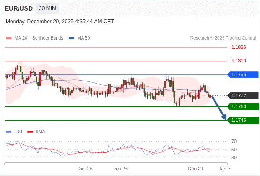Select the 30 MIN timeframe badge
260x176 pixels.
pos(47,8)
